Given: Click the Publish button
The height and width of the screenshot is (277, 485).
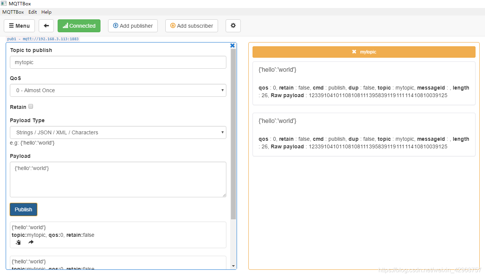Looking at the screenshot, I should (24, 209).
